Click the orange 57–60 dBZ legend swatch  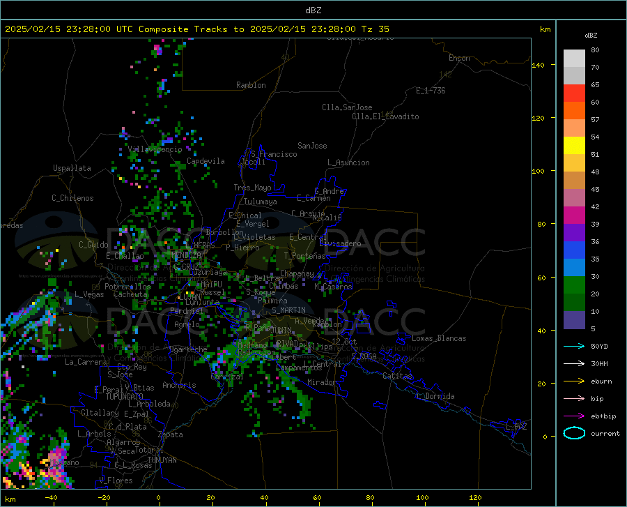click(574, 111)
